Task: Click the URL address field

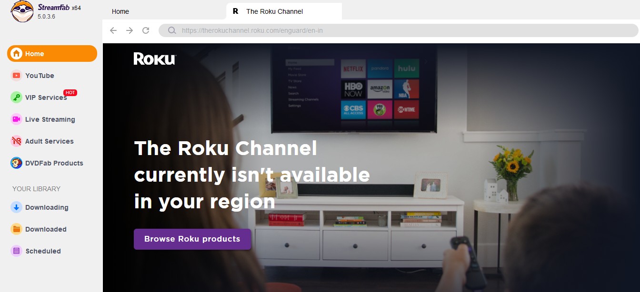Action: coord(398,30)
